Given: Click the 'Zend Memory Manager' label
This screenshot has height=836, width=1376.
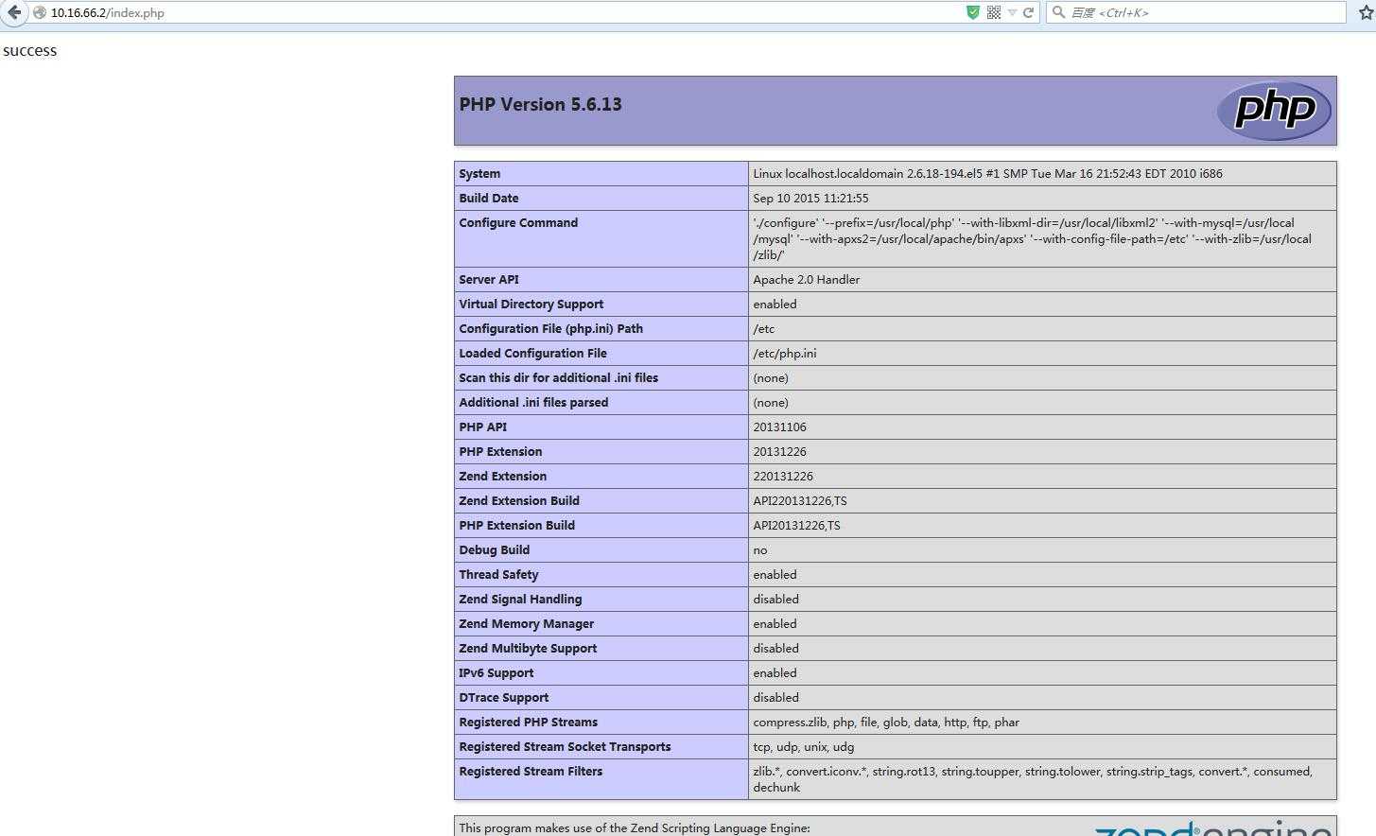Looking at the screenshot, I should coord(527,624).
